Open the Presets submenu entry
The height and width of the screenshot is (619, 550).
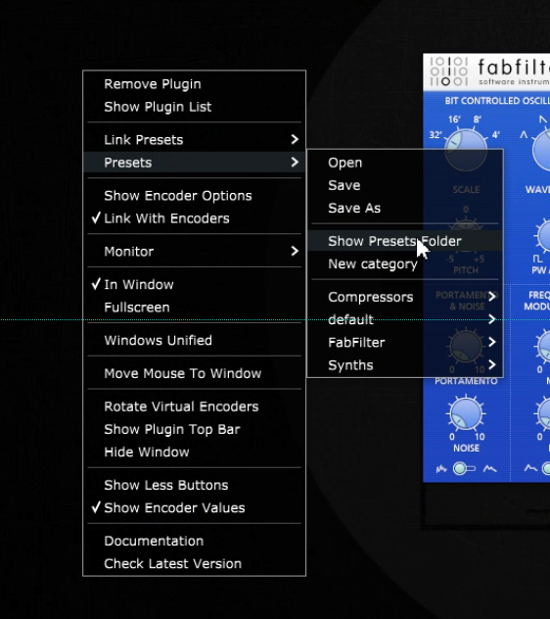point(194,163)
